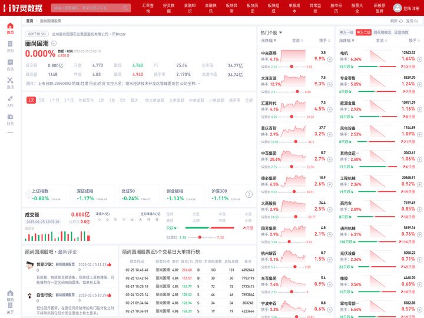The width and height of the screenshot is (424, 318).
Task: Click 52周价 slider dot for 中央商场
Action: [291, 67]
